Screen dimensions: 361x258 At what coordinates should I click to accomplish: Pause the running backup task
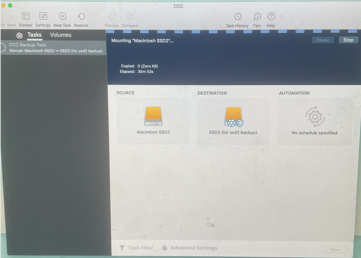(x=322, y=40)
